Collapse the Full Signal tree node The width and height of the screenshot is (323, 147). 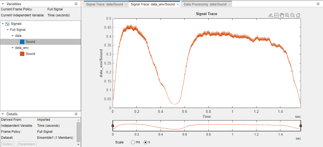[x=7, y=30]
